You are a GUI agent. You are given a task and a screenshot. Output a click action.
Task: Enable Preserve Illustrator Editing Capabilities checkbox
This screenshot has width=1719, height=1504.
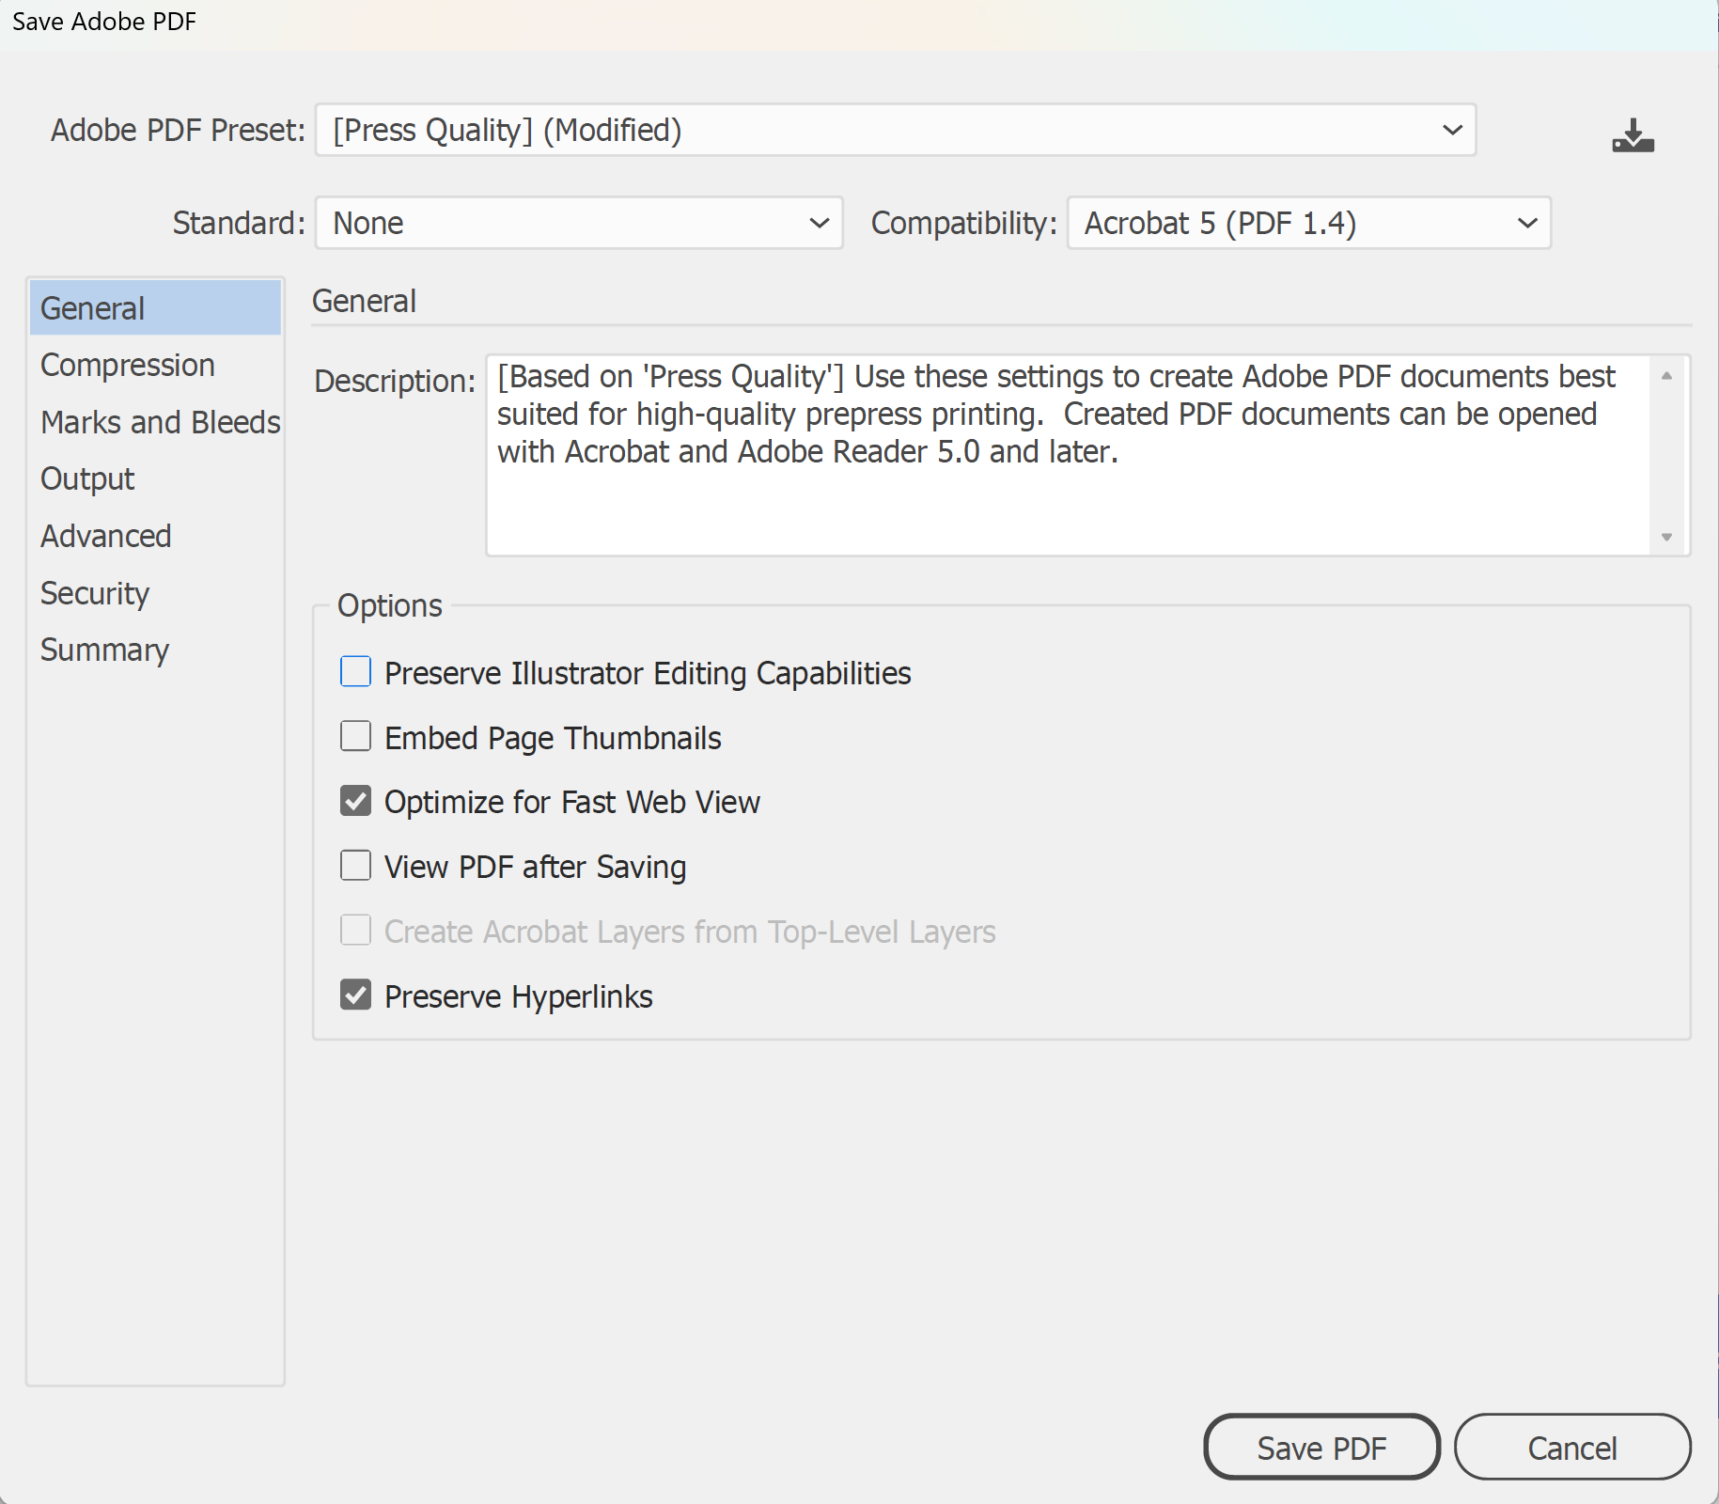355,672
